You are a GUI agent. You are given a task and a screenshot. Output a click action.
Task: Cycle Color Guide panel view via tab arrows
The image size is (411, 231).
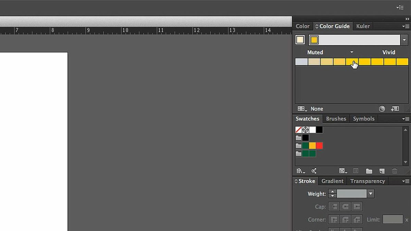[x=317, y=26]
